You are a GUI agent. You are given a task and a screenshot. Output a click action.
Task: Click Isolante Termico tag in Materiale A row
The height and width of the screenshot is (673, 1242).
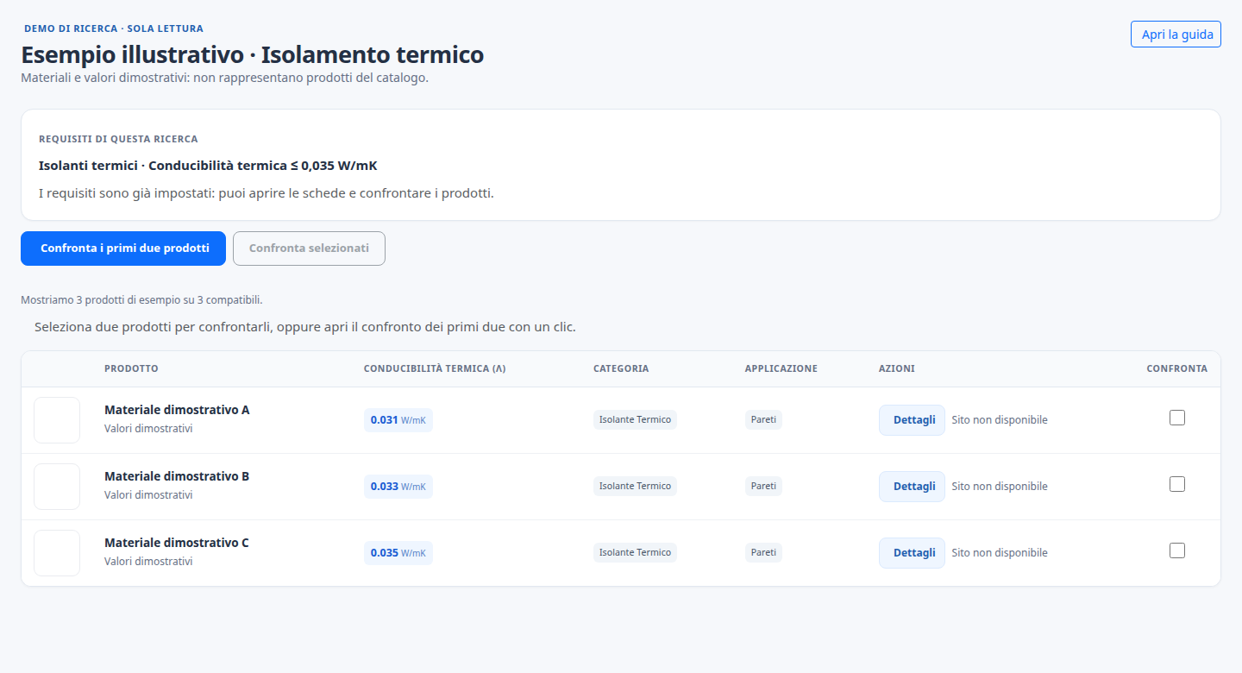[635, 420]
